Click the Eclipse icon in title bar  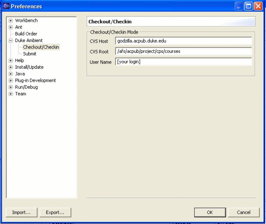[6, 6]
